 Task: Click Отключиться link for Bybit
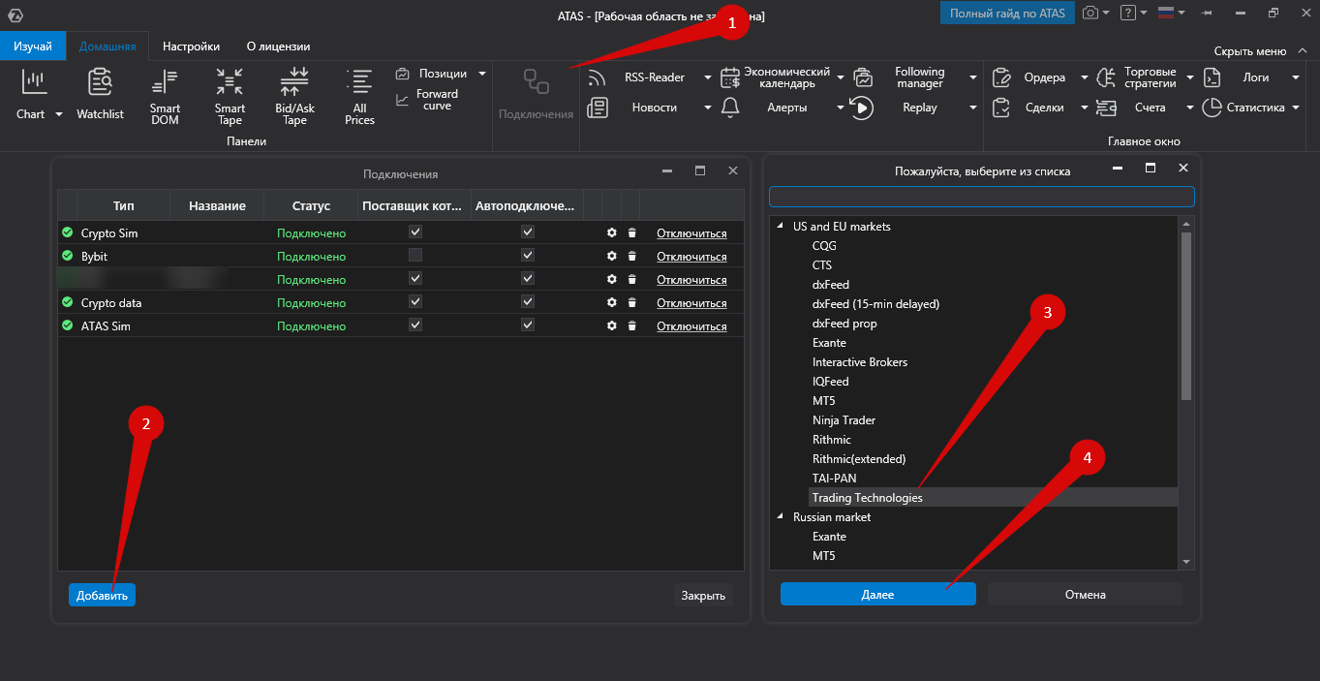coord(691,257)
